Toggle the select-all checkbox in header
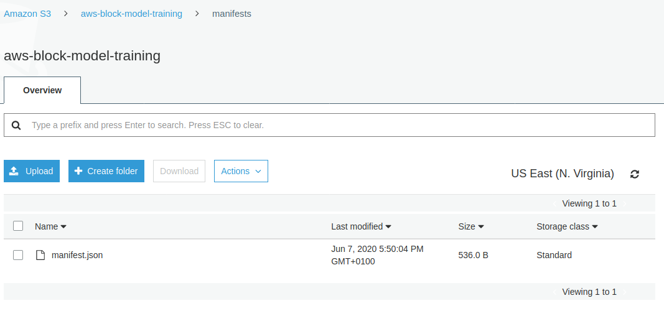 (x=18, y=226)
